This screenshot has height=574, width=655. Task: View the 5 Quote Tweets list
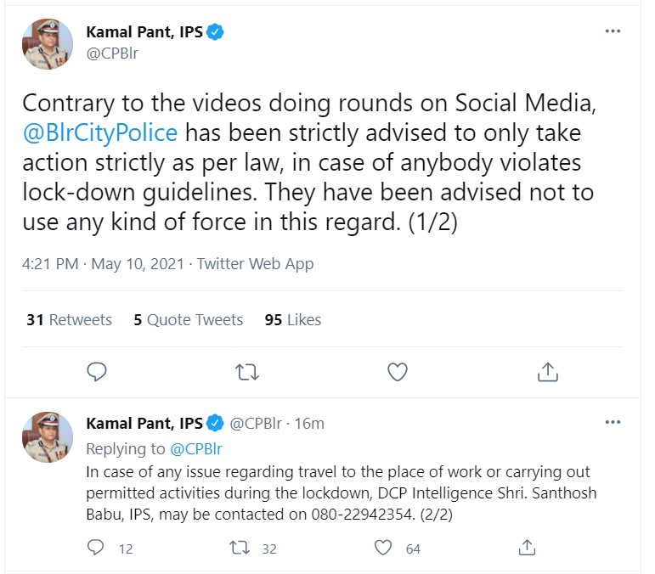click(x=189, y=320)
